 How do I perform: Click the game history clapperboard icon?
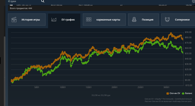(14, 20)
